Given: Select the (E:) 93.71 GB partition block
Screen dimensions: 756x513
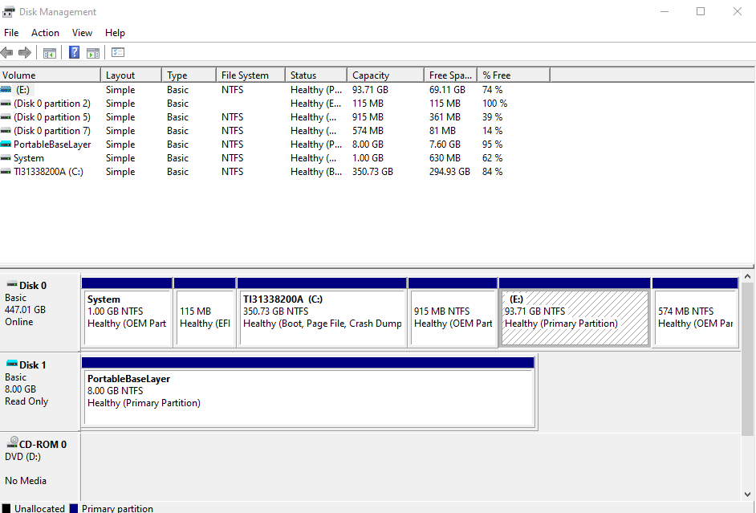Looking at the screenshot, I should [x=575, y=312].
